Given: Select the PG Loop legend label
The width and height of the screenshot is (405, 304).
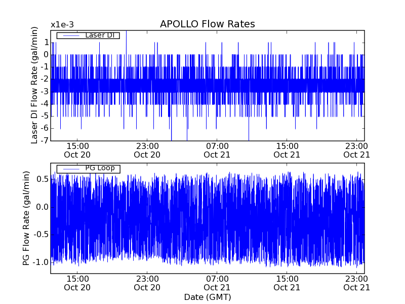Looking at the screenshot, I should (100, 168).
